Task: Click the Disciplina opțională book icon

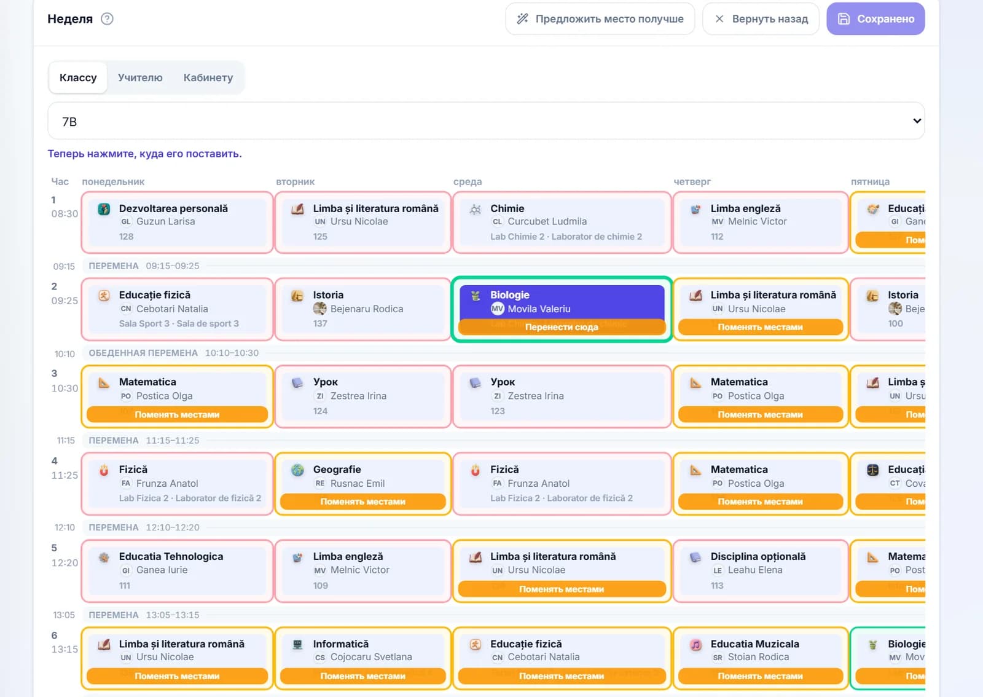Action: tap(695, 557)
